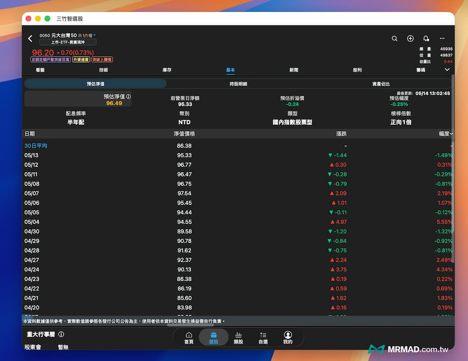Image resolution: width=468 pixels, height=361 pixels.
Task: Click the 突破上關價 tag
Action: point(102,59)
